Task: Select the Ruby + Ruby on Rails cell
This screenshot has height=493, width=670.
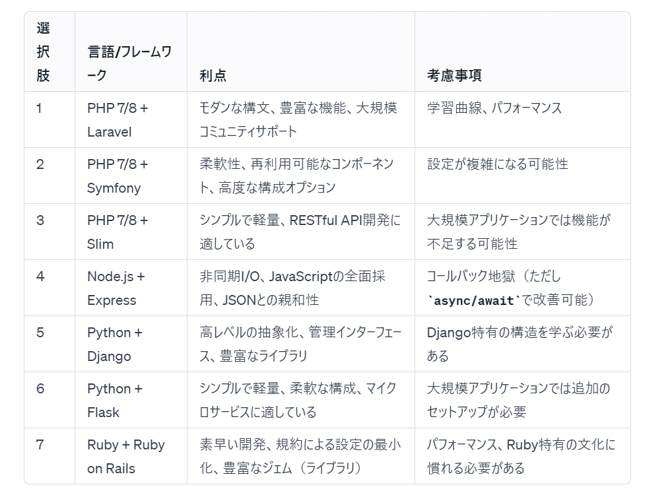Action: point(126,457)
